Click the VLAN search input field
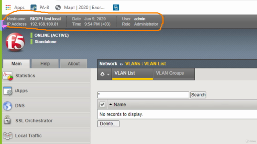Viewport: 257px width, 144px height. 143,95
